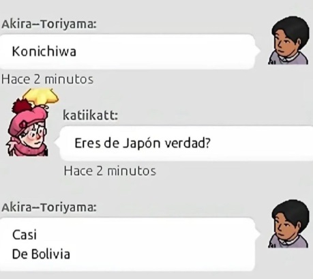Click the gray sweater of the bottom Akira avatar
Screen dimensions: 313x279
288,241
